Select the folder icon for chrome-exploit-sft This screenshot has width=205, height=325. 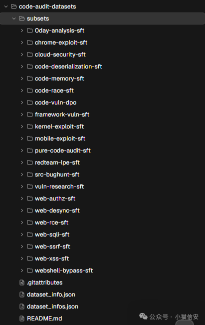[30, 42]
